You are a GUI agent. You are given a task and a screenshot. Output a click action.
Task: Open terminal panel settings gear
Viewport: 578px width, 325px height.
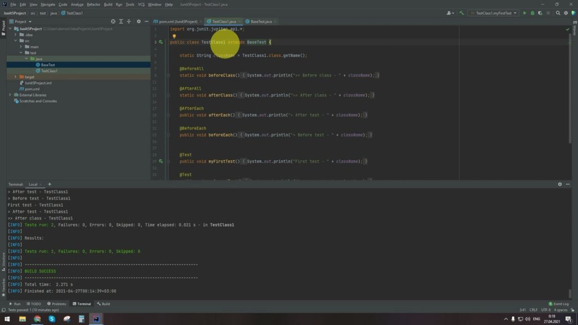(x=559, y=185)
